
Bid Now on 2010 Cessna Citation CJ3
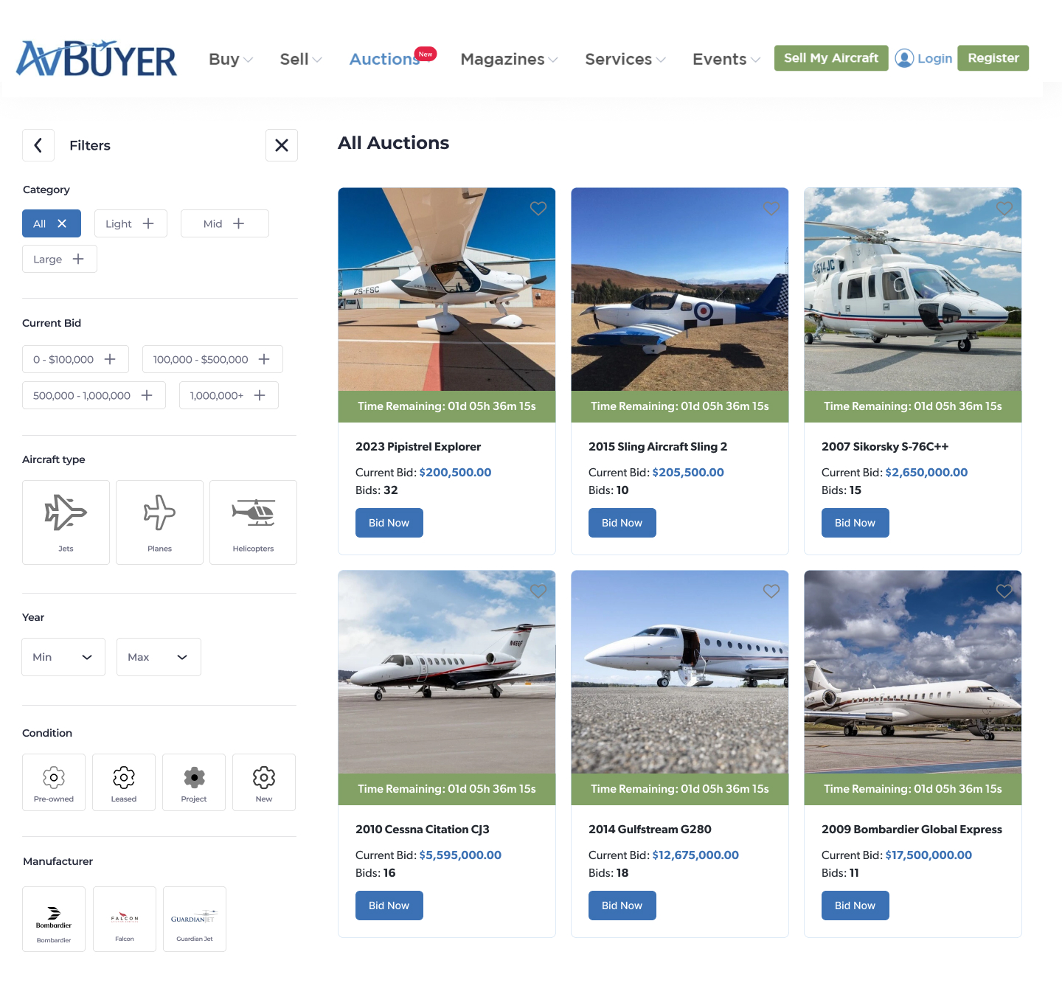(x=389, y=906)
